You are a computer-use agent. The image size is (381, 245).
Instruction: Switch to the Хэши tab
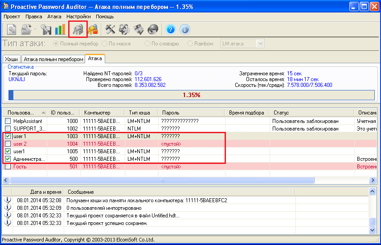[12, 59]
